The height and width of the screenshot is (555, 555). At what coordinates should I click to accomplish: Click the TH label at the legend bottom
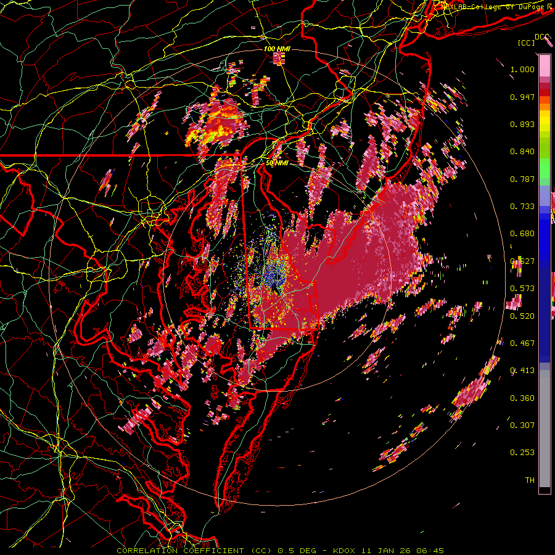(x=530, y=480)
